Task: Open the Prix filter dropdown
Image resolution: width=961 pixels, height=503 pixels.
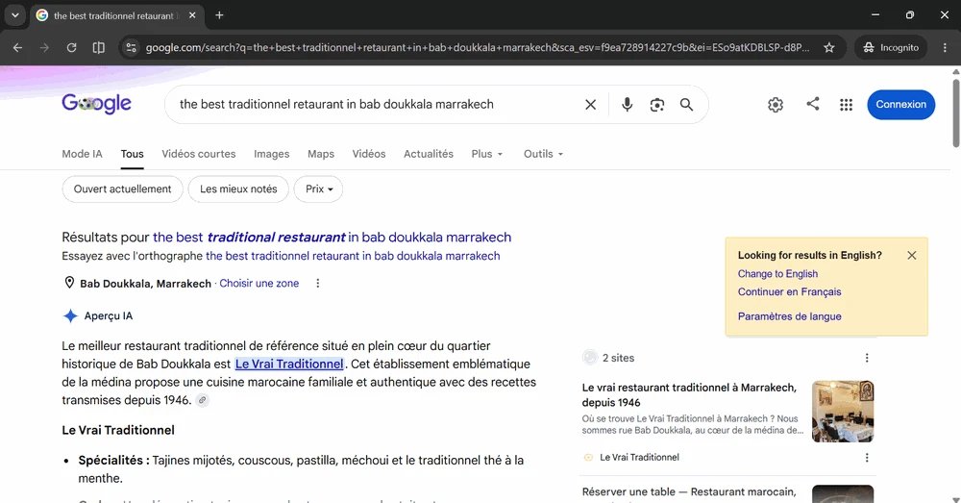Action: 318,189
